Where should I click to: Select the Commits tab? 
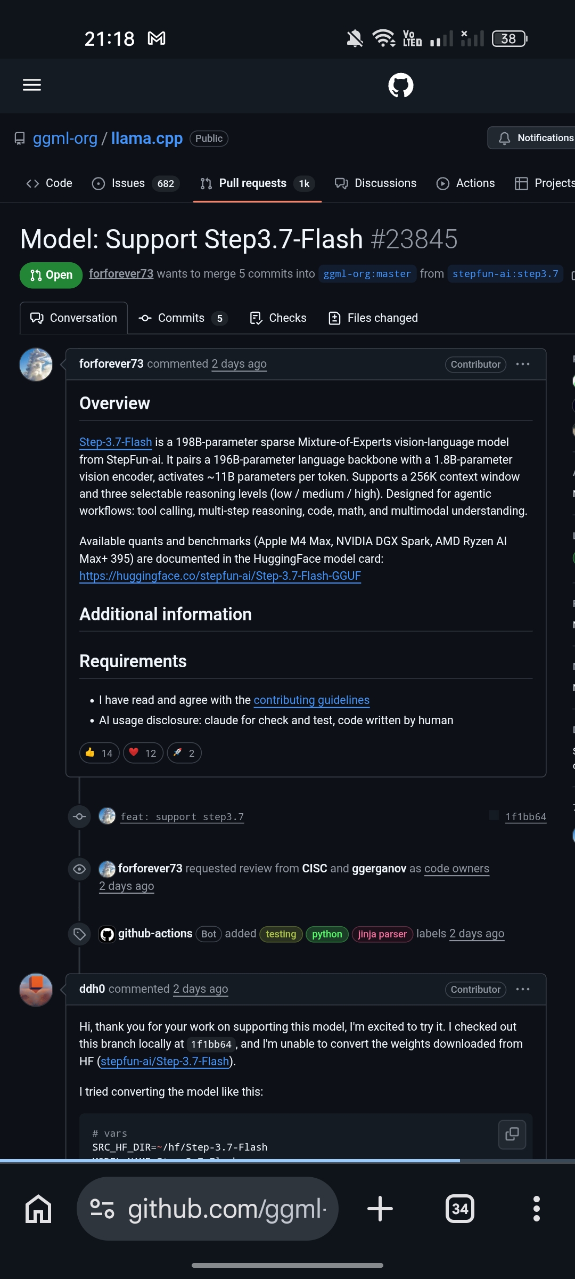183,318
